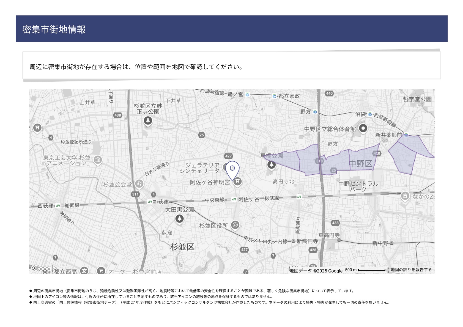The width and height of the screenshot is (463, 327).
Task: Select the 中野区立総合体育館 gymnasium icon
Action: (363, 128)
